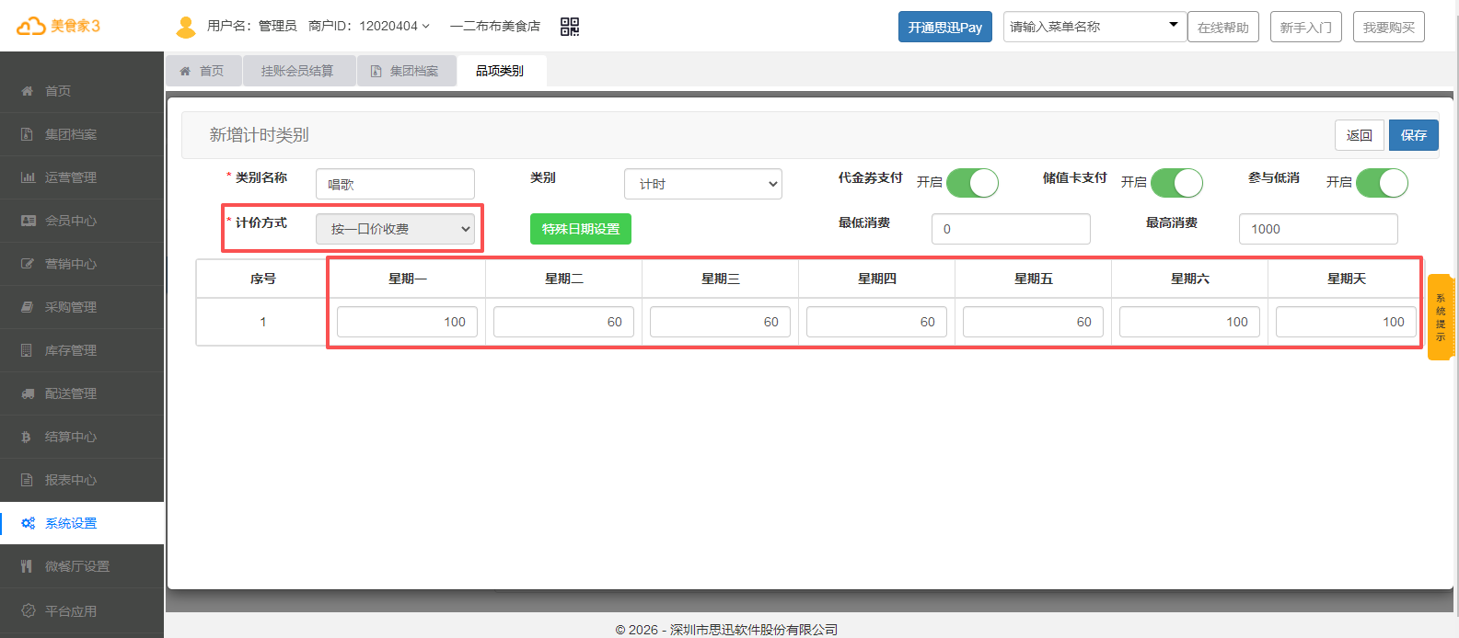
Task: Open the menu name search combo box
Action: click(x=1094, y=27)
